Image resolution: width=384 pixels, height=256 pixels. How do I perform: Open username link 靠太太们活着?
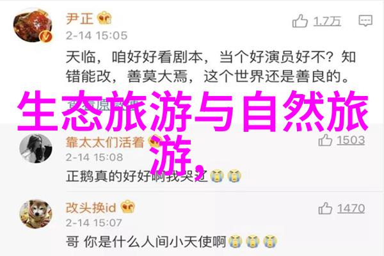(x=105, y=142)
